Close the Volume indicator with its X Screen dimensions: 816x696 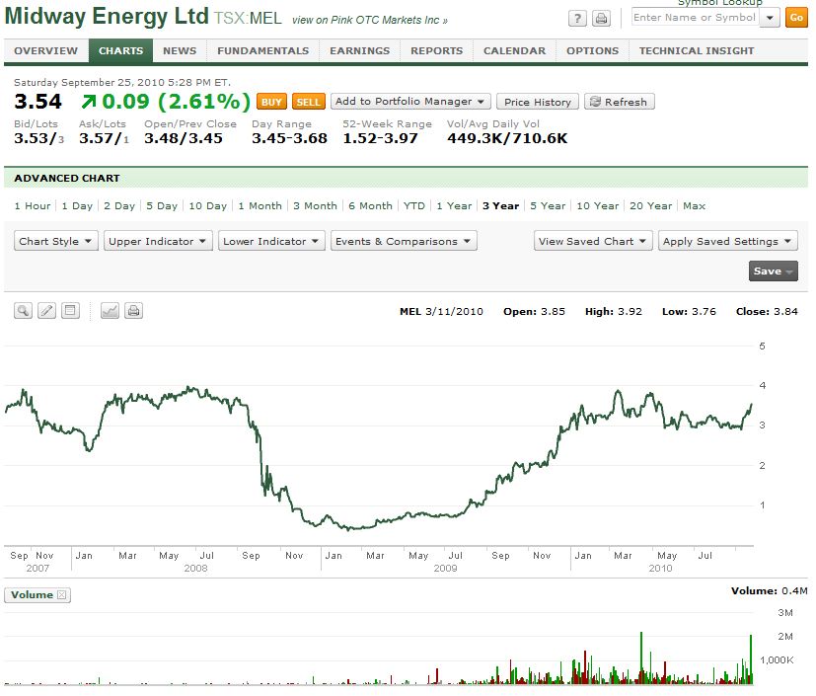[x=61, y=594]
